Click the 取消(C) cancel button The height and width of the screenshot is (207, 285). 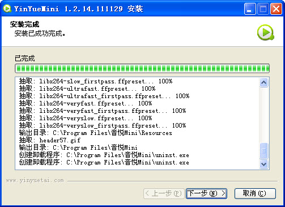click(x=255, y=193)
